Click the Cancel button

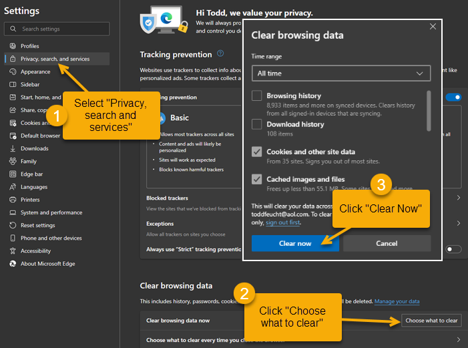[387, 243]
